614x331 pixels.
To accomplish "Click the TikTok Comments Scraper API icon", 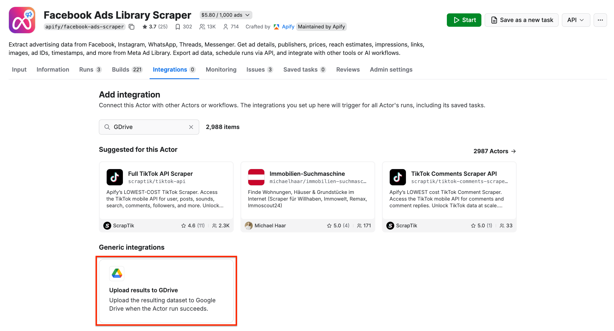I will [398, 177].
